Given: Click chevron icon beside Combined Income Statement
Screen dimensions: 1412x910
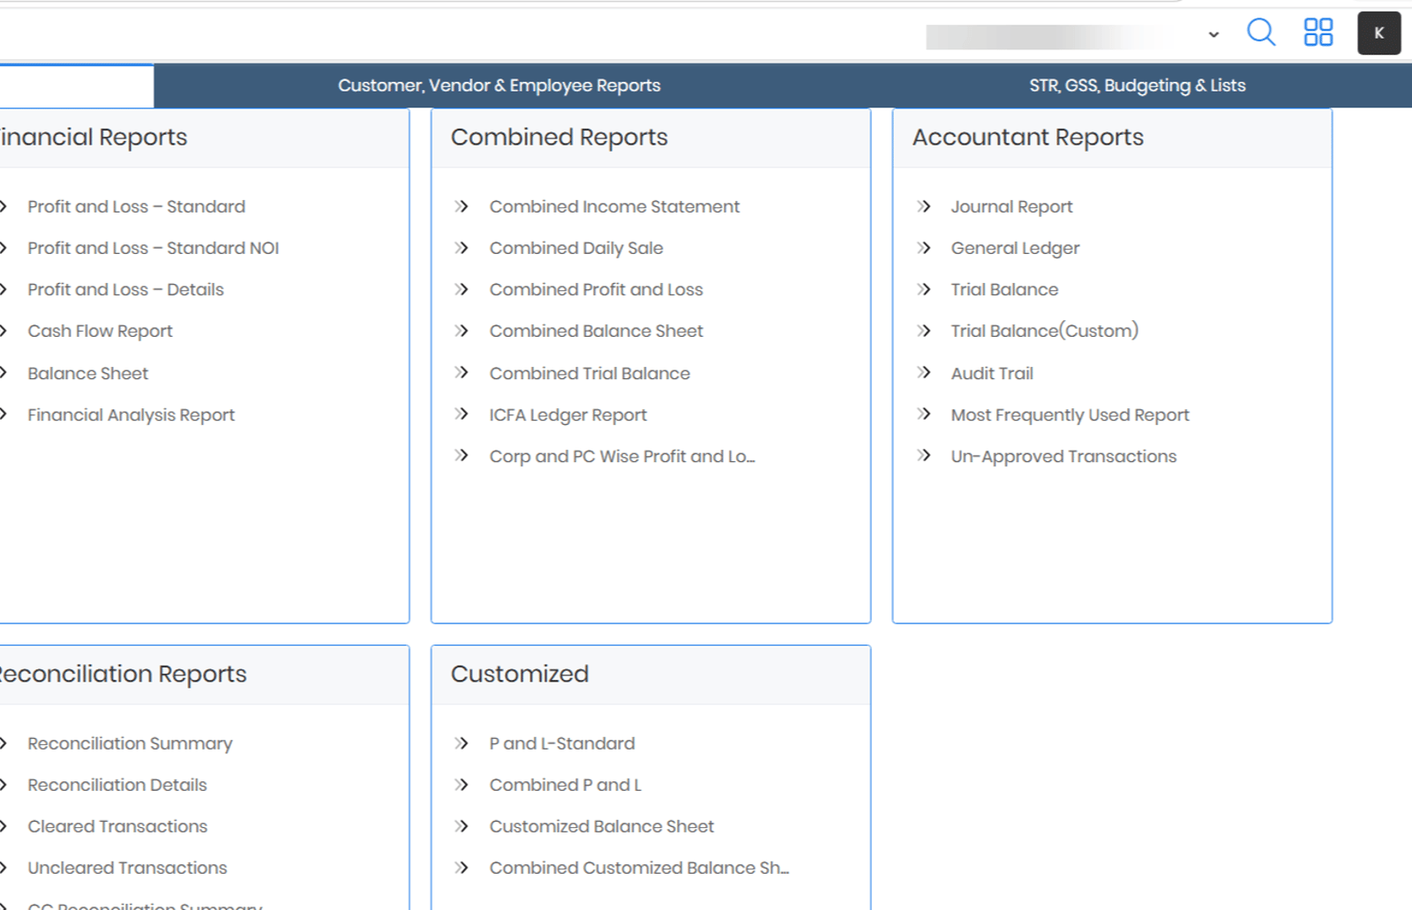Looking at the screenshot, I should [461, 206].
